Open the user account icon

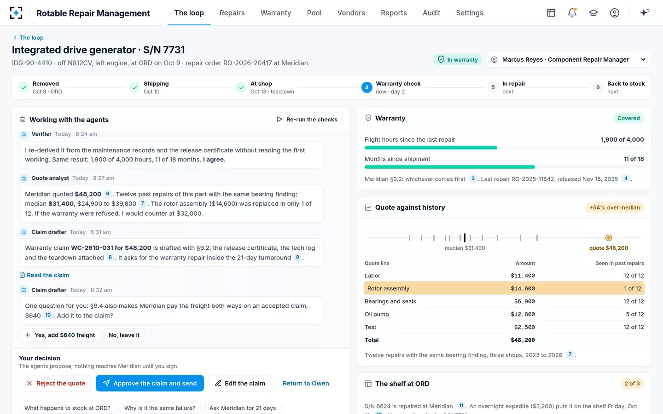[615, 13]
